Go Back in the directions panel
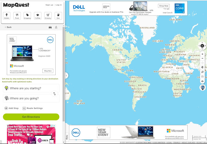The width and height of the screenshot is (207, 144). point(8,27)
